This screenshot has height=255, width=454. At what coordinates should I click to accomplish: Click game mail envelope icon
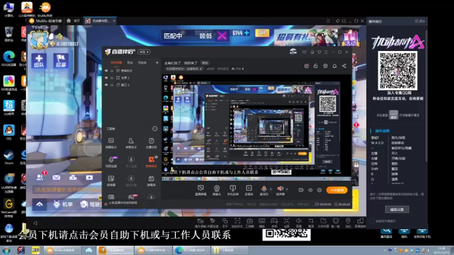pyautogui.click(x=56, y=177)
